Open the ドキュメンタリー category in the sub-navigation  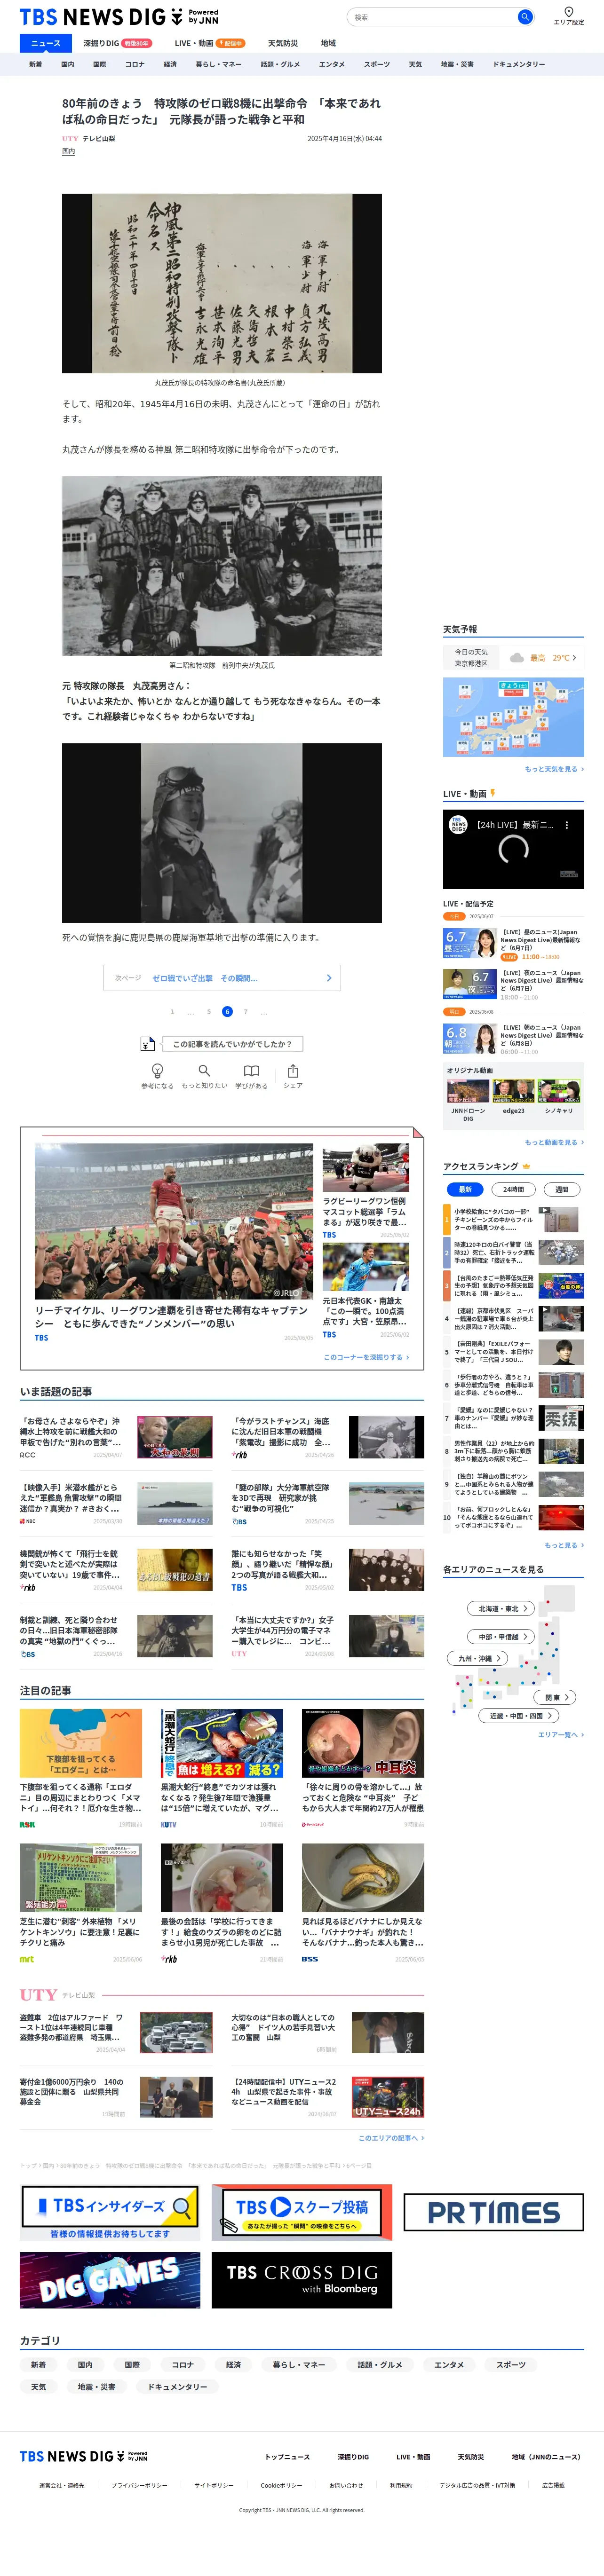point(519,64)
